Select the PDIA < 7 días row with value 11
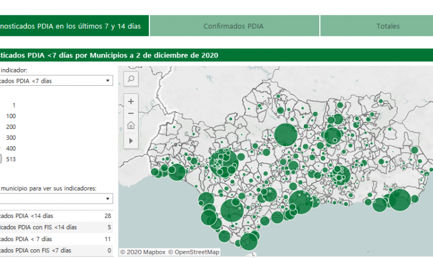Viewport: 433px width, 259px height. click(x=56, y=239)
